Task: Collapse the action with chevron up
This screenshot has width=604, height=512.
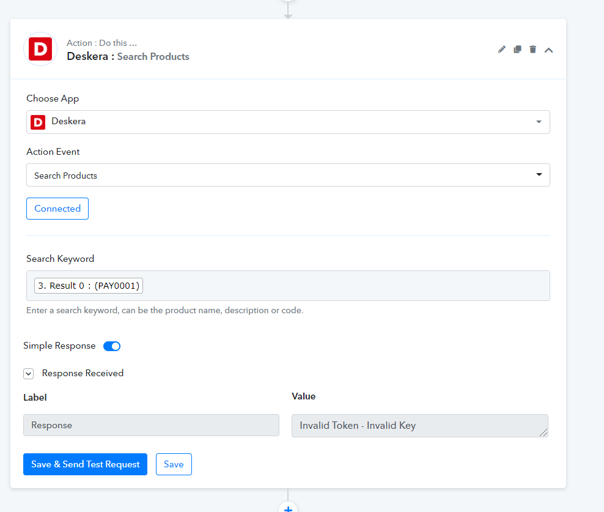Action: [548, 50]
